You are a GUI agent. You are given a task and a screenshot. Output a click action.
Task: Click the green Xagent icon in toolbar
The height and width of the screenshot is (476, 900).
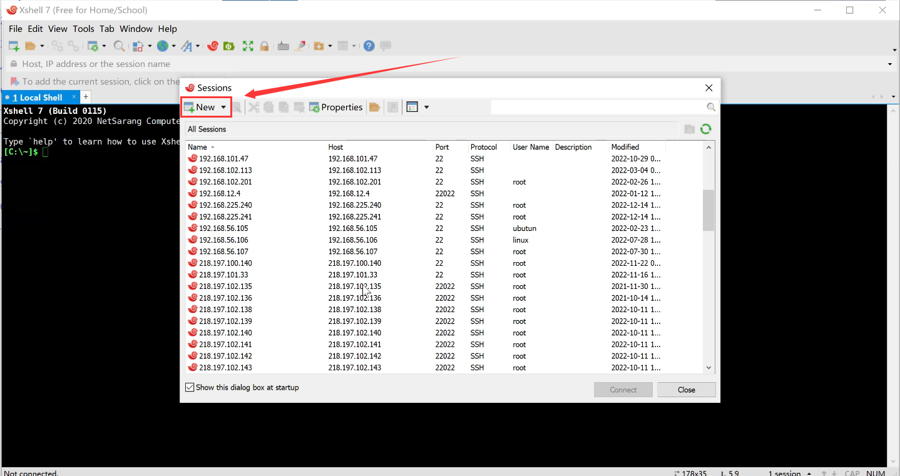pyautogui.click(x=229, y=46)
